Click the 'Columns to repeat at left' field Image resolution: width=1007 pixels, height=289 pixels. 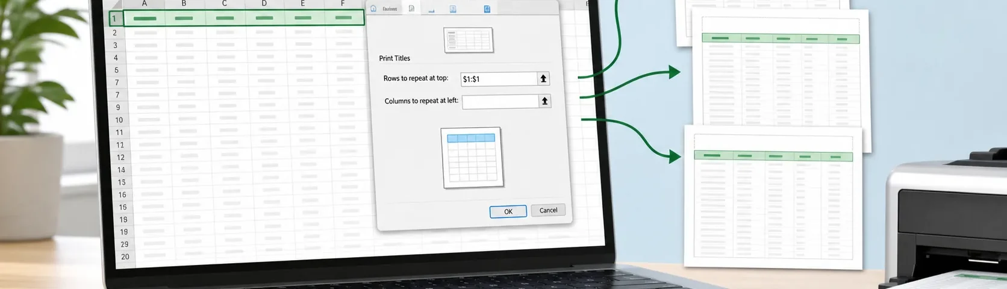(500, 101)
